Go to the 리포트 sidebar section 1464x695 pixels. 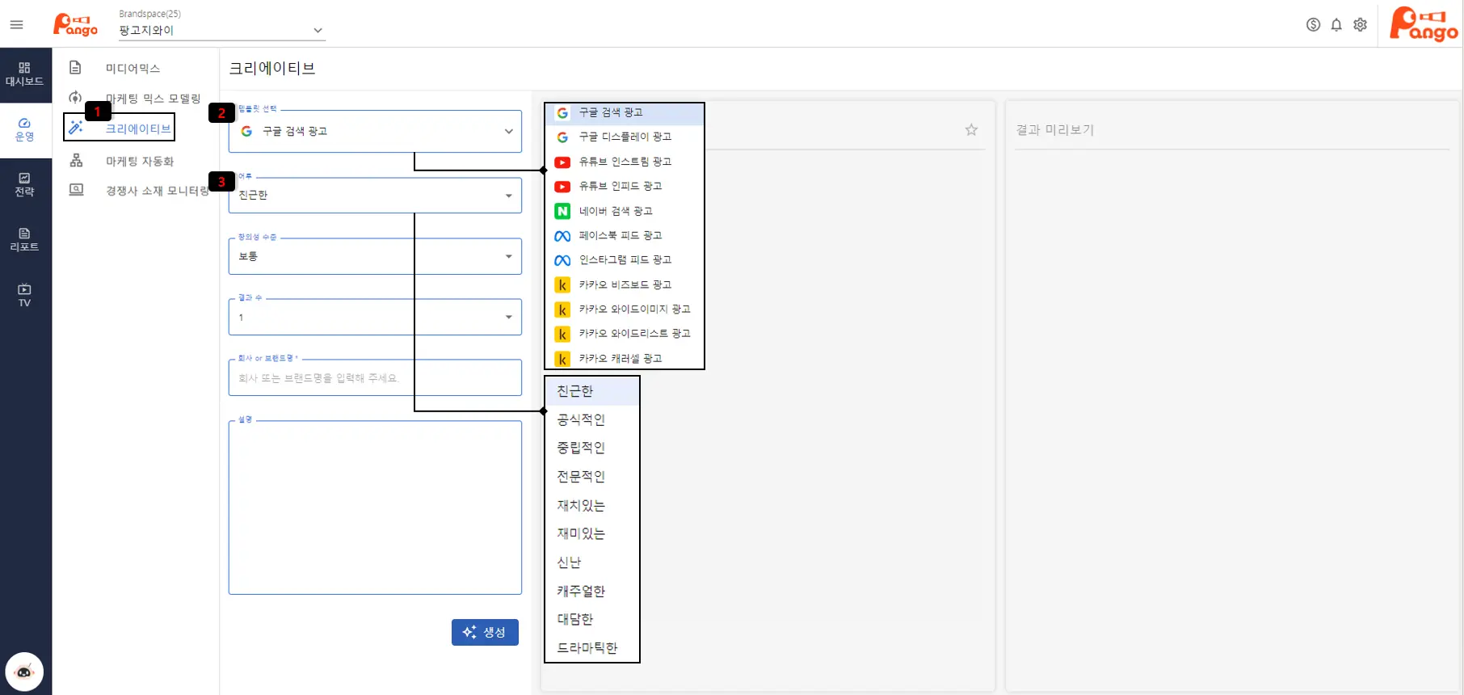point(24,240)
